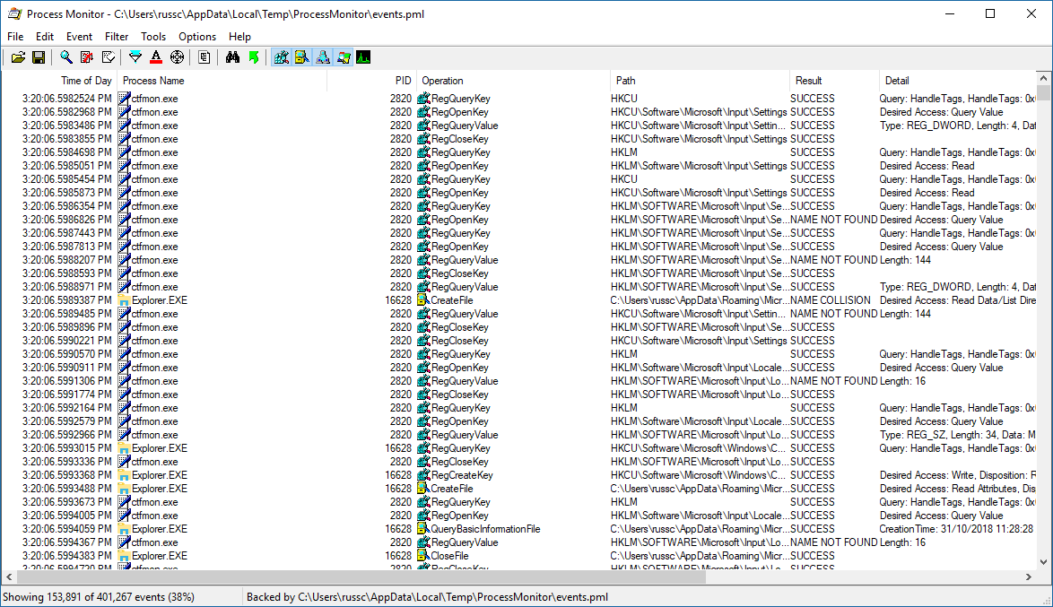This screenshot has height=607, width=1053.
Task: Toggle Show Network Activity button
Action: [323, 57]
